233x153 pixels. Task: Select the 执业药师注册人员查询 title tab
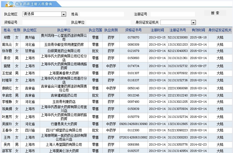(33, 4)
